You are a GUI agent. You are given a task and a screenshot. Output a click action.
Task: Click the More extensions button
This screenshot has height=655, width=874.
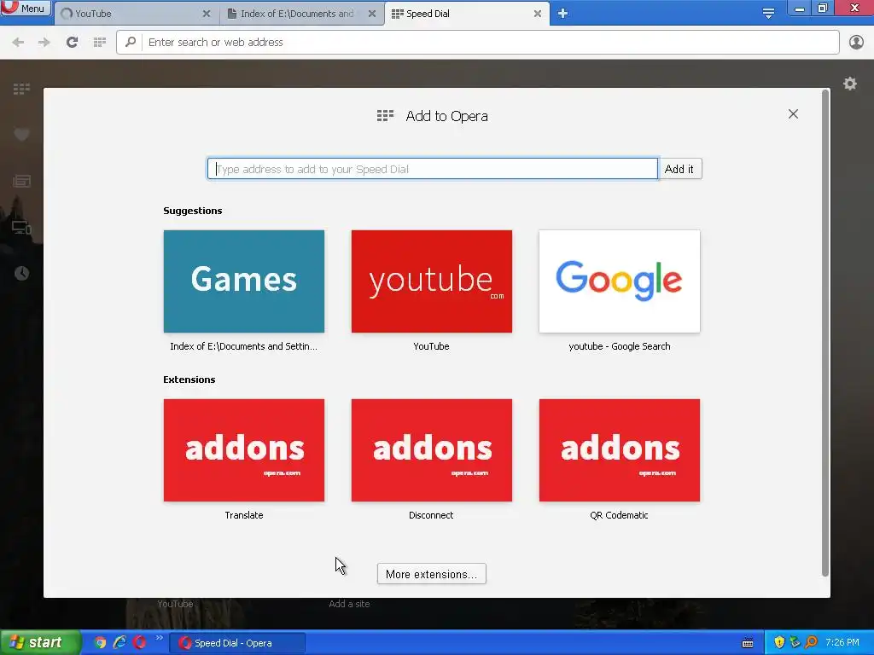point(431,574)
